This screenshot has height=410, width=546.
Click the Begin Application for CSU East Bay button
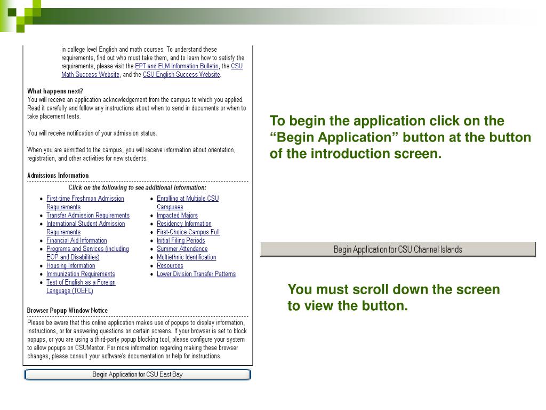(x=138, y=374)
